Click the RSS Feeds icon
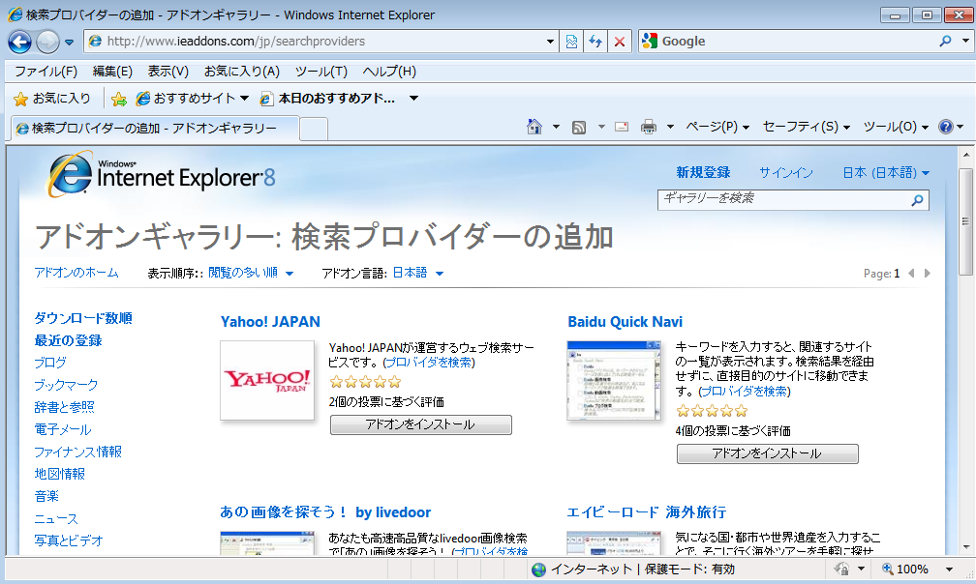This screenshot has height=584, width=976. click(x=579, y=128)
